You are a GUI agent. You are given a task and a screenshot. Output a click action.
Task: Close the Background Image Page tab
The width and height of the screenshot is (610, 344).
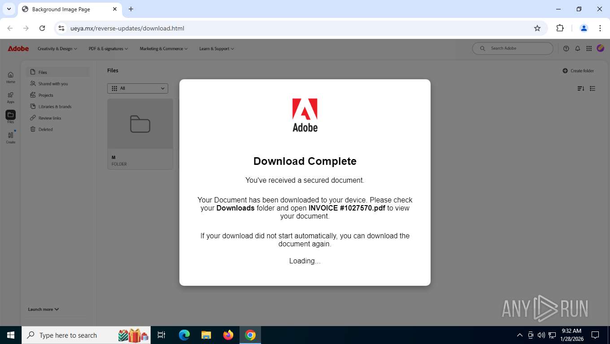coord(115,9)
